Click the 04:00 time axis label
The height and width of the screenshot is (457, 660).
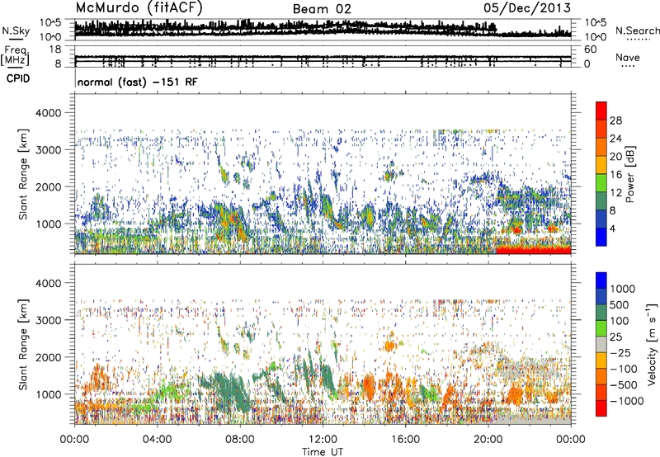(x=157, y=440)
